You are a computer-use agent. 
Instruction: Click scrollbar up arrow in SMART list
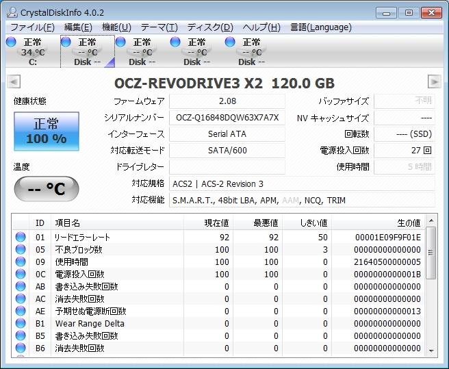pyautogui.click(x=431, y=220)
